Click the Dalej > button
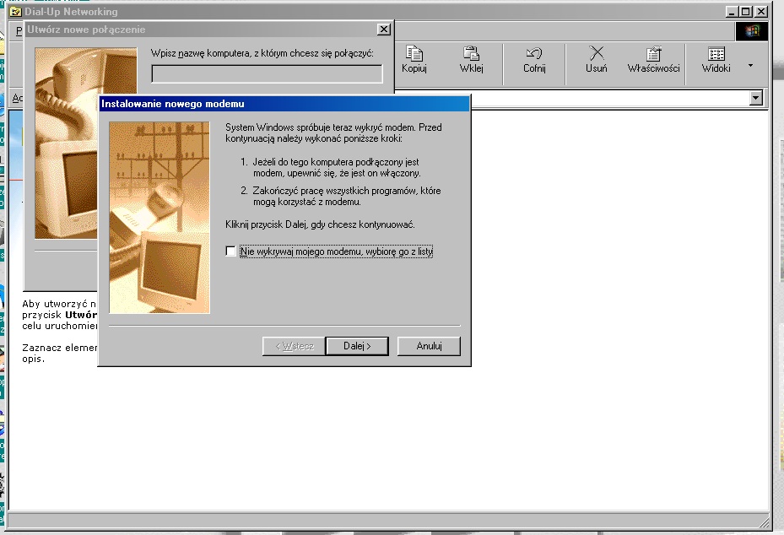Screen dimensions: 784x535 356,346
